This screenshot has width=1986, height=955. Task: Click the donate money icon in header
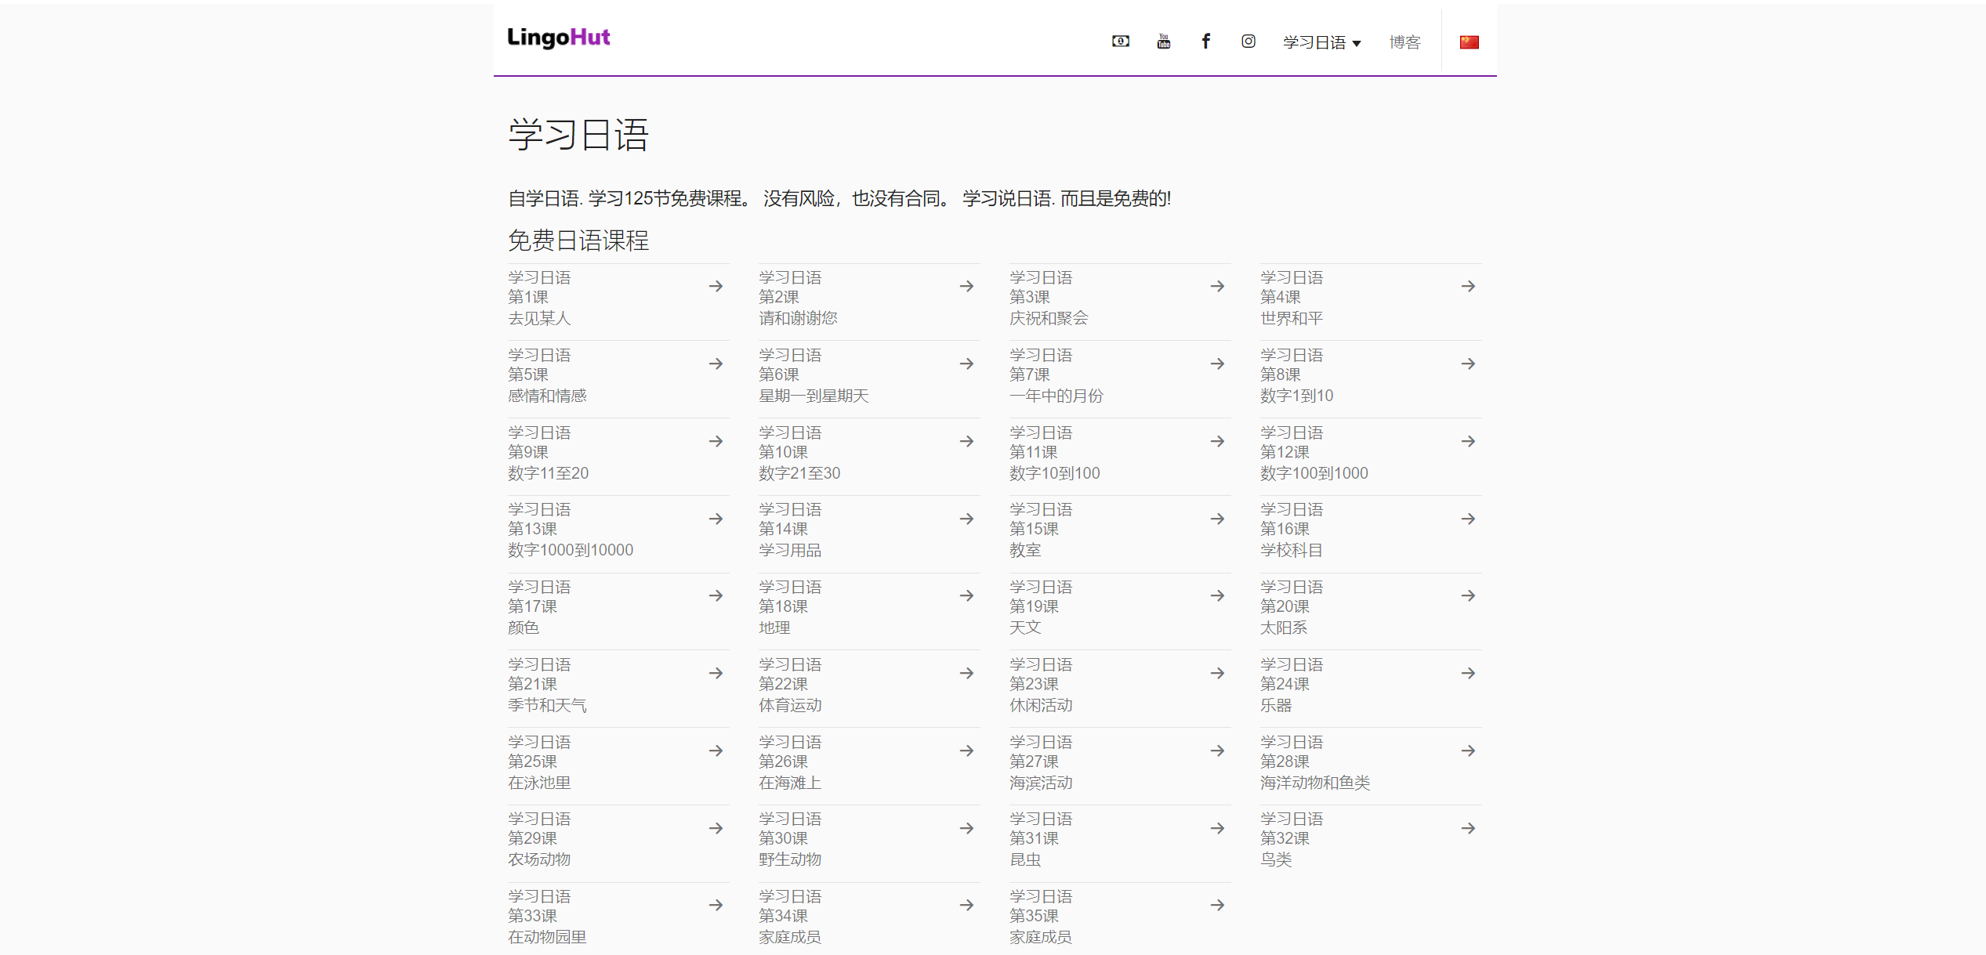pyautogui.click(x=1119, y=41)
